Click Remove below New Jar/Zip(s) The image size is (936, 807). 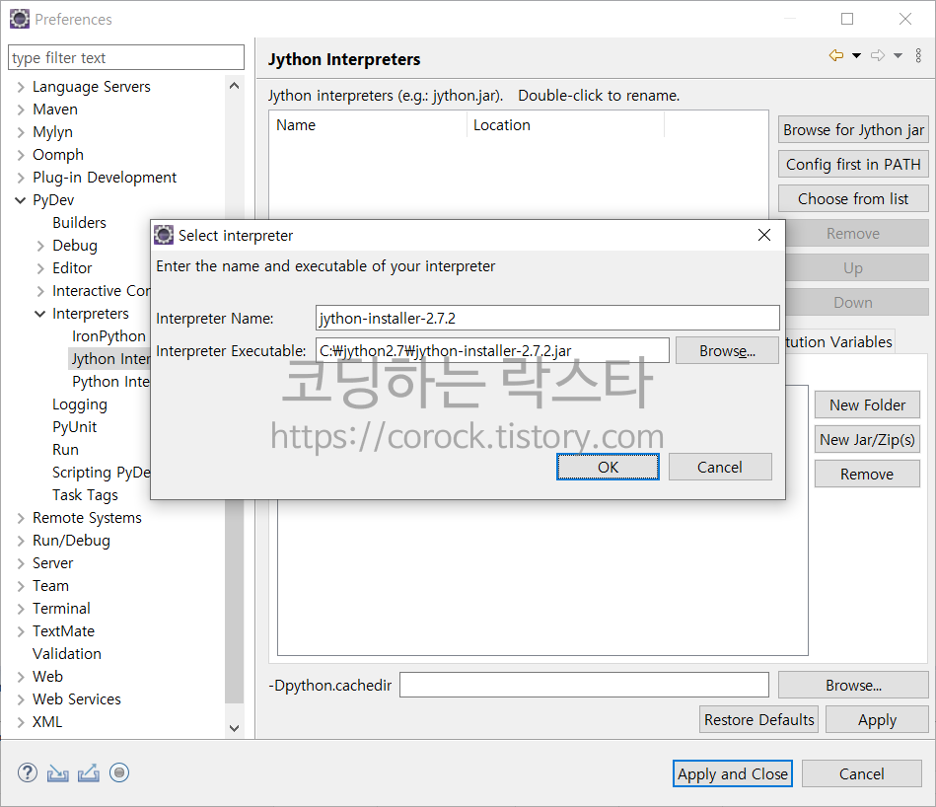point(867,474)
